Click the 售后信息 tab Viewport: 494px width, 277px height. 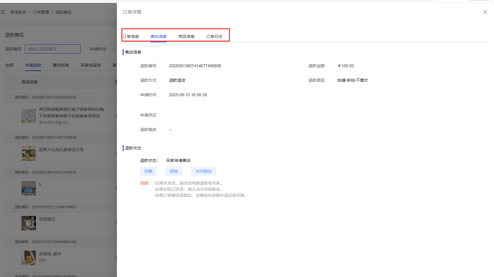pyautogui.click(x=158, y=37)
